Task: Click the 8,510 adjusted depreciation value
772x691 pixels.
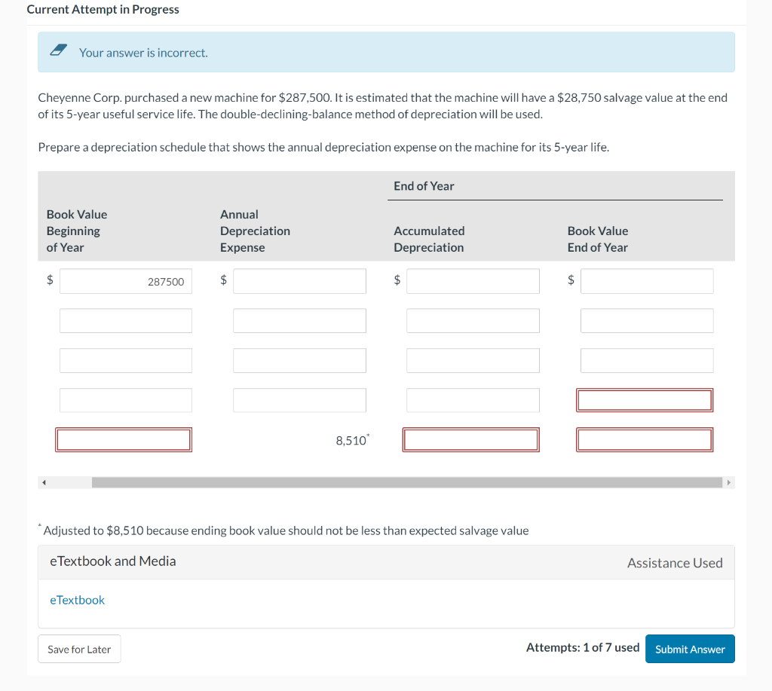Action: click(351, 441)
